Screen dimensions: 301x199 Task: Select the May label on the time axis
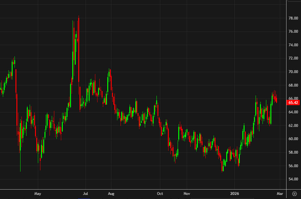[x=38, y=194]
